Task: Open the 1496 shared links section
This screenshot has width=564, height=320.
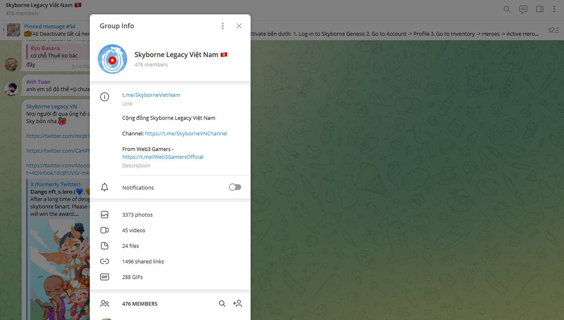Action: point(170,261)
